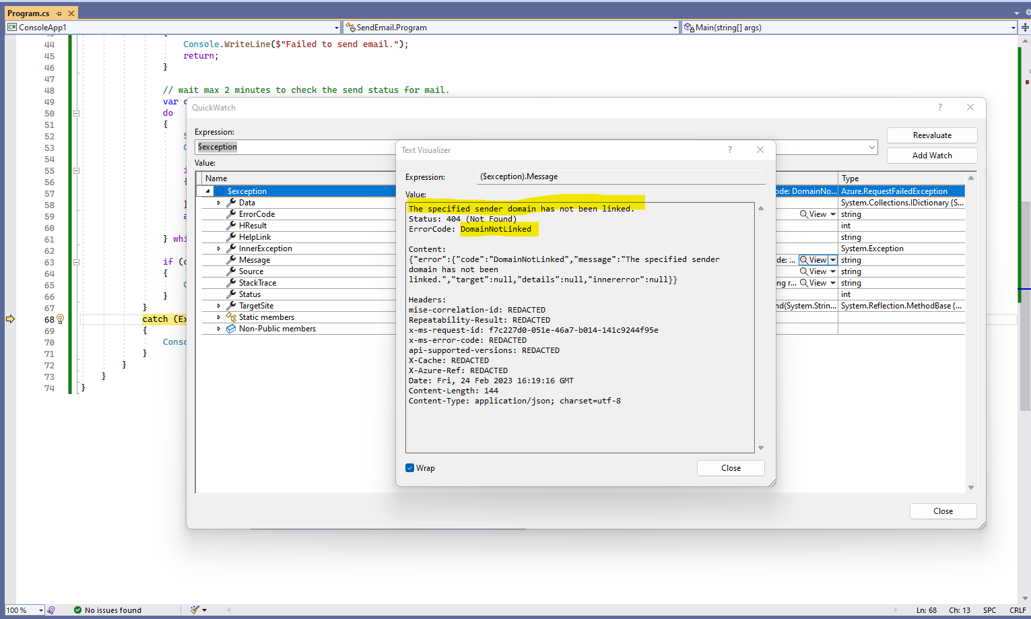Click the yellow current-statement arrow in the margin
This screenshot has height=619, width=1031.
(x=10, y=319)
